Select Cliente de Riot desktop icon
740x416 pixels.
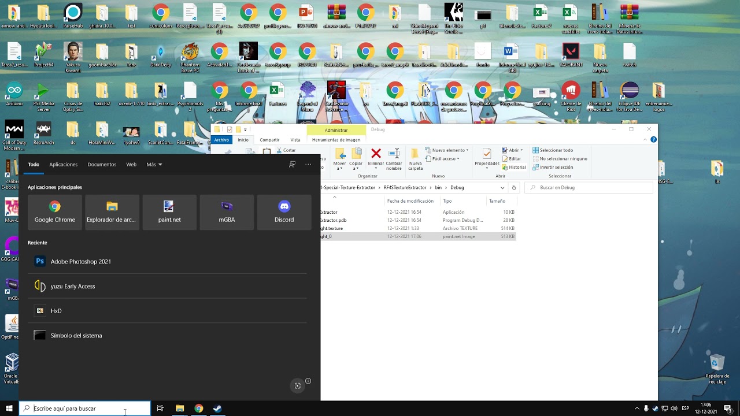tap(571, 96)
